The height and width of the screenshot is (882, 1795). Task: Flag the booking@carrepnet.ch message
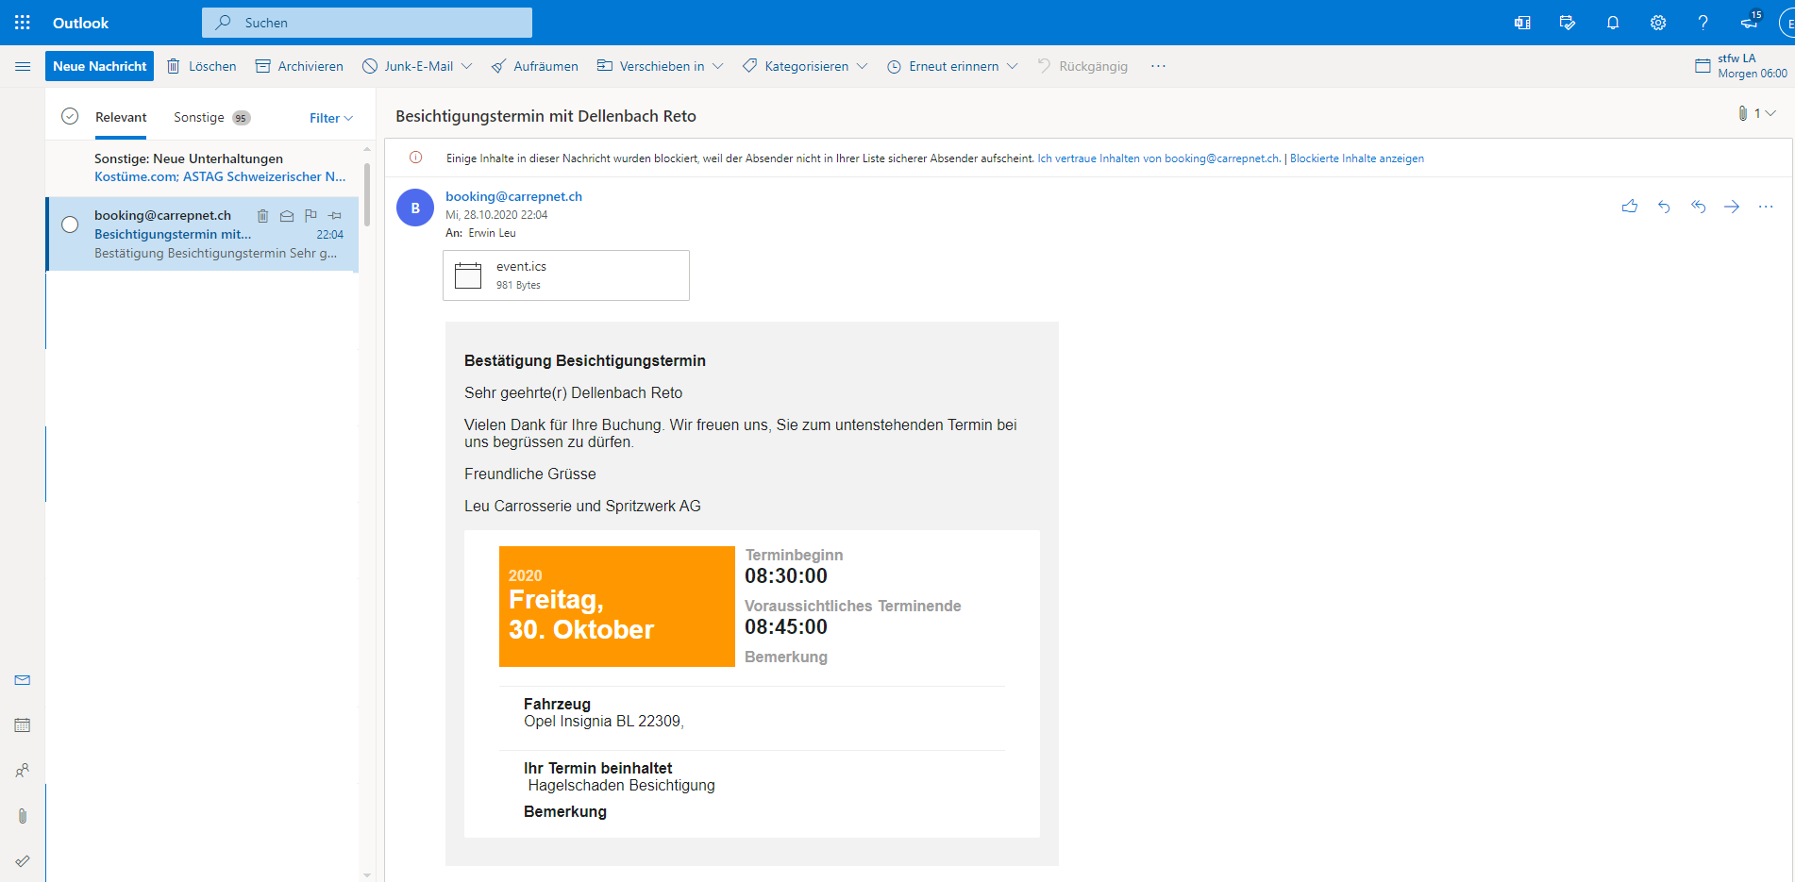click(x=310, y=216)
